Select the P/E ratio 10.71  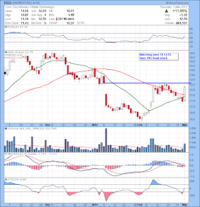[70, 11]
